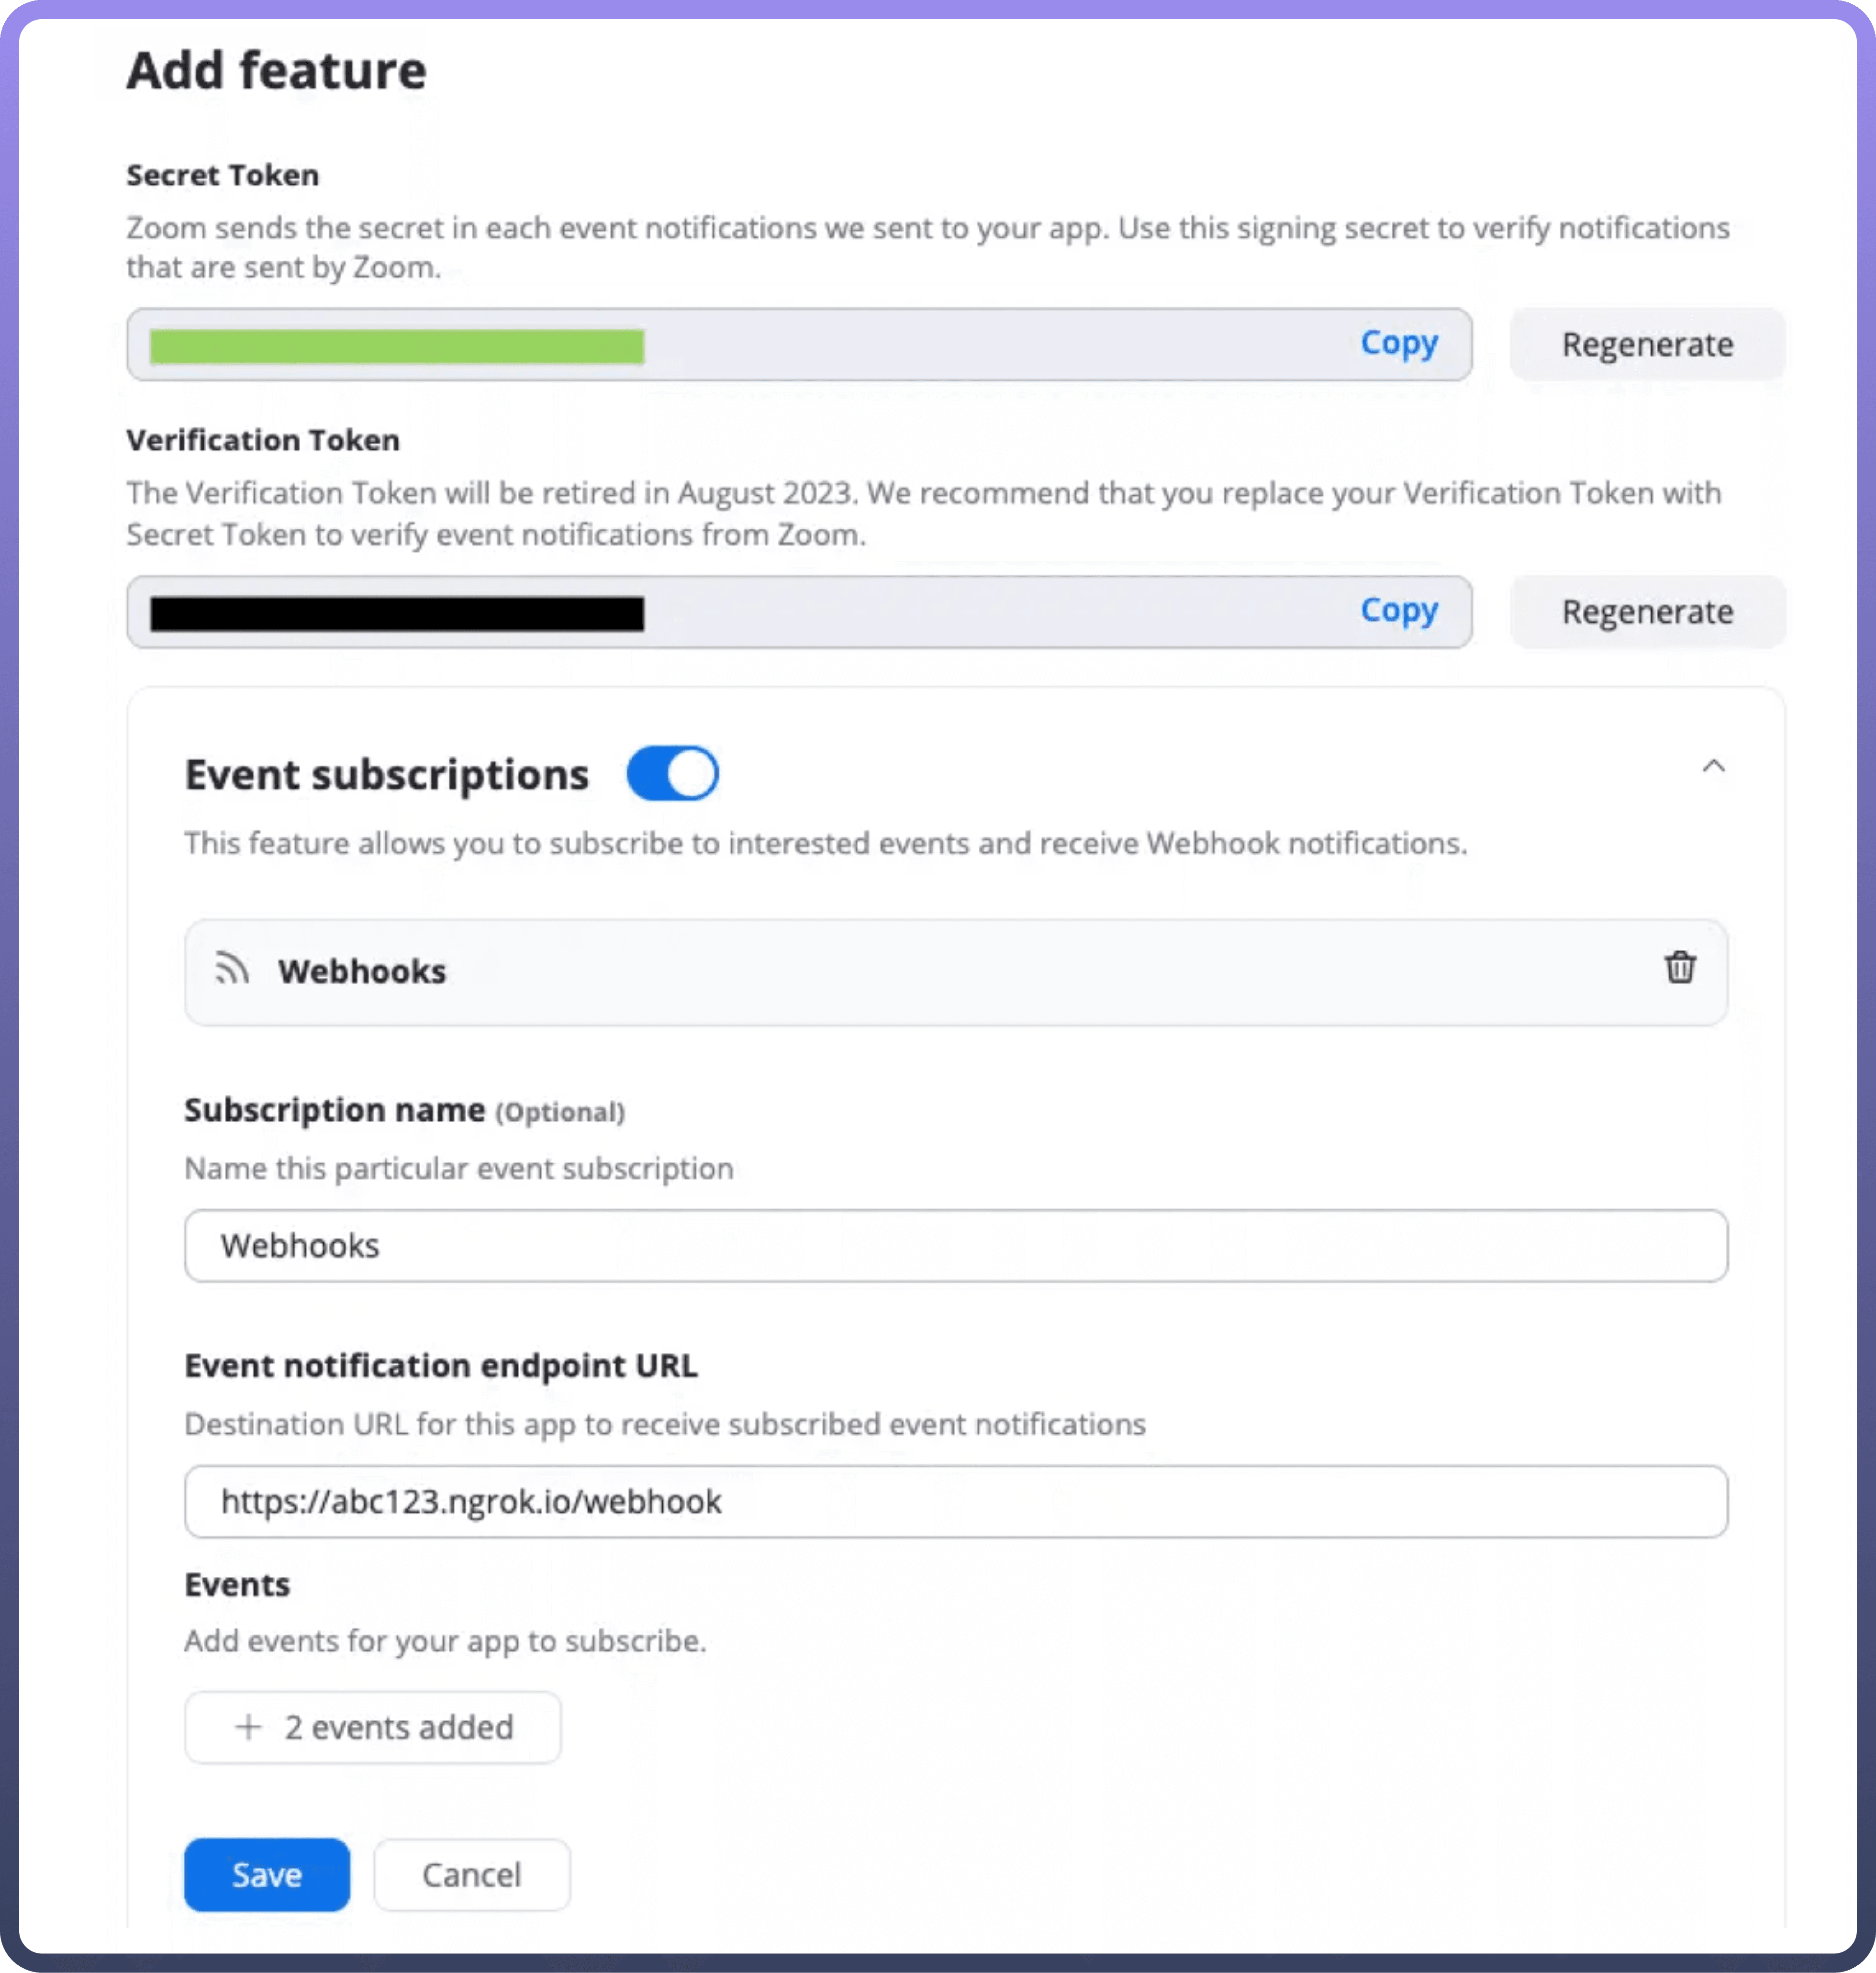
Task: Regenerate the Secret Token
Action: [x=1647, y=345]
